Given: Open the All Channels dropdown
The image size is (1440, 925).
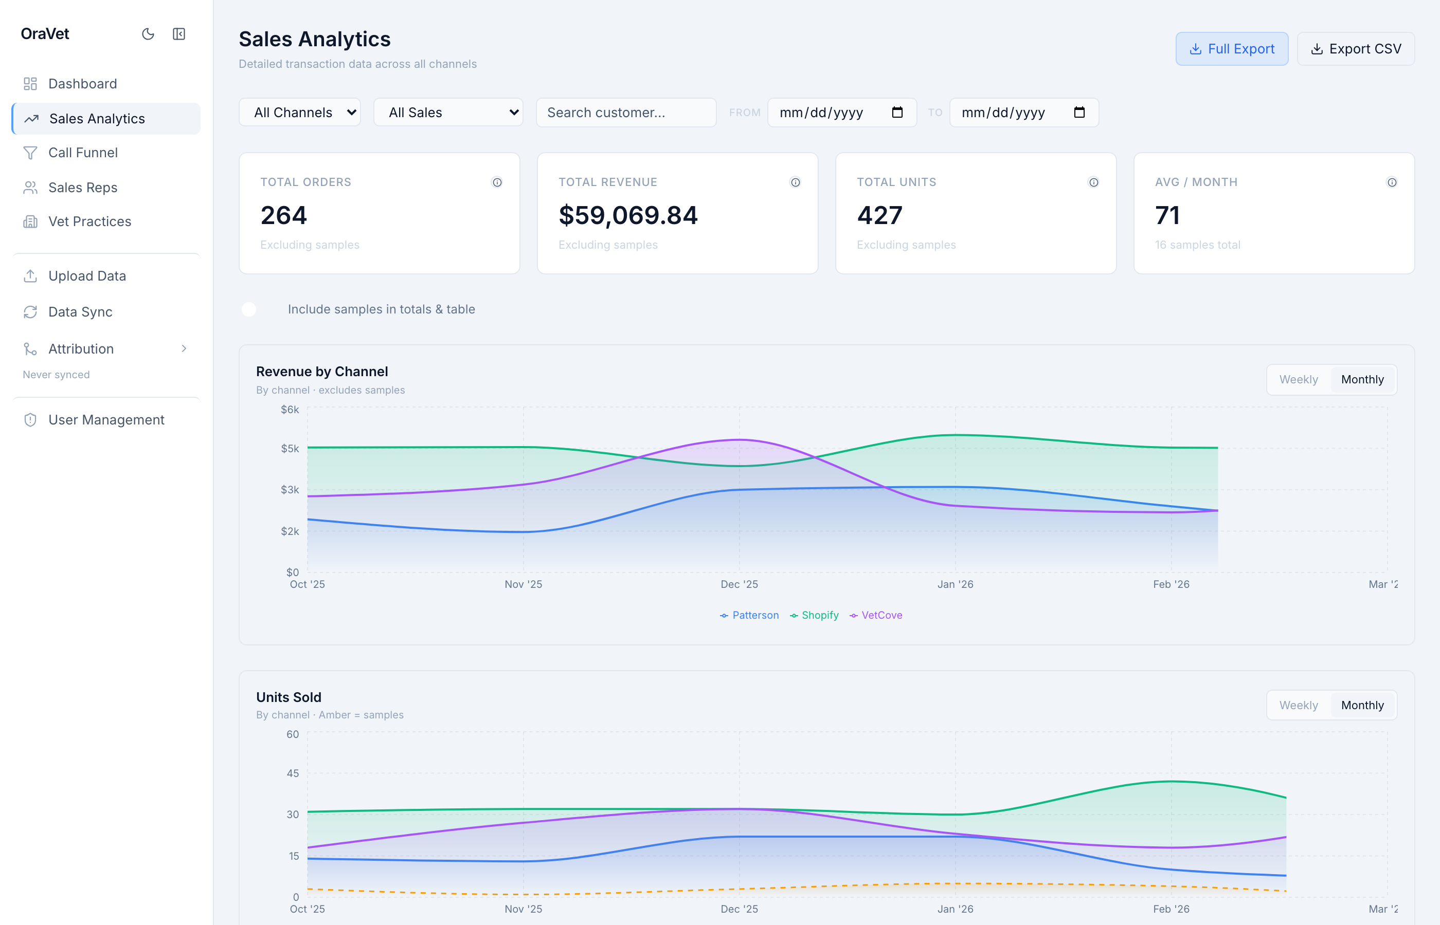Looking at the screenshot, I should tap(300, 113).
